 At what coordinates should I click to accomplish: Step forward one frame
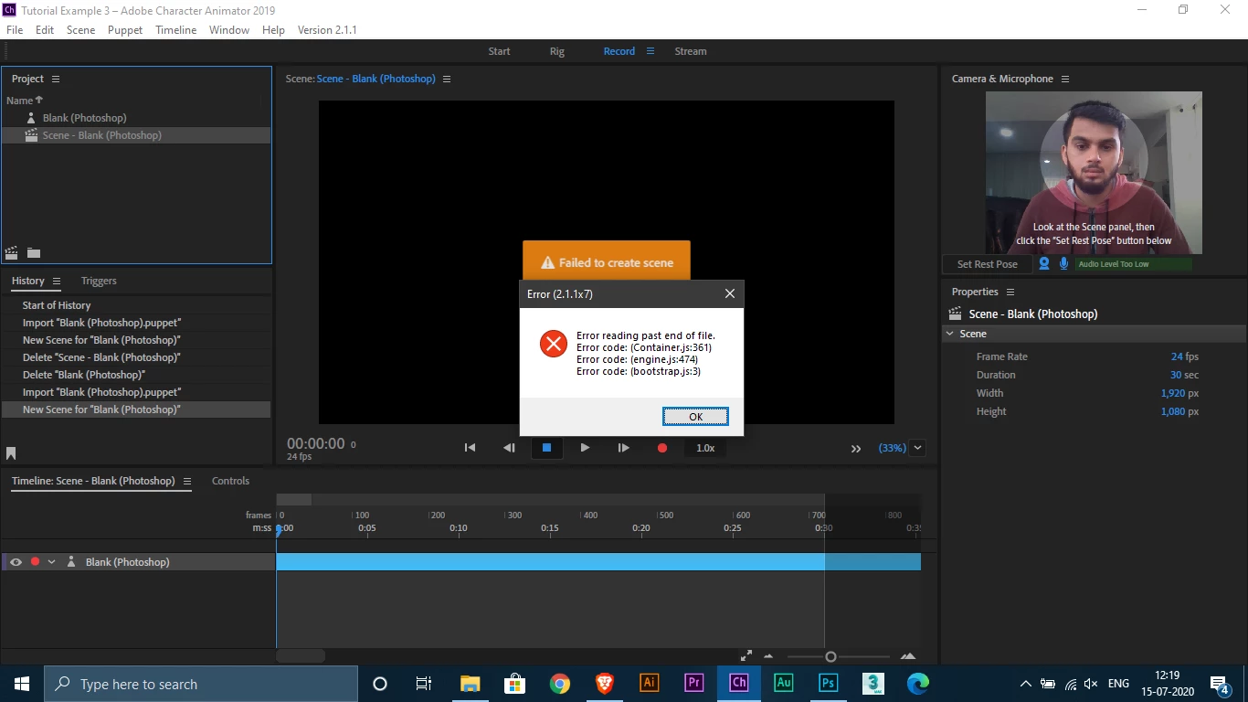click(623, 448)
